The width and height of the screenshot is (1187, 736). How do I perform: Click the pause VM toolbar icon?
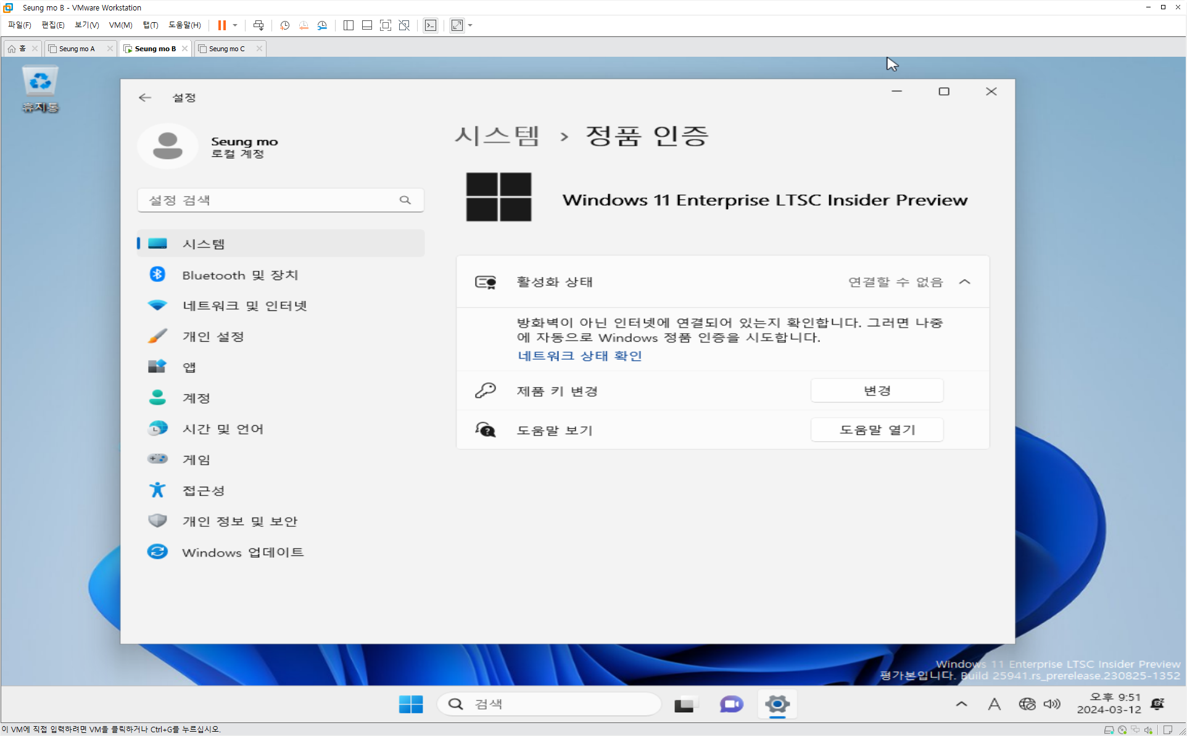[221, 25]
